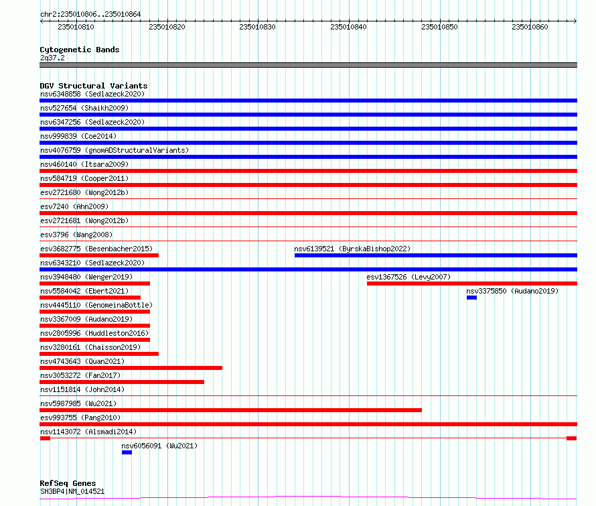Click the blue nsv6343210 variant bar
This screenshot has height=506, width=596.
coord(308,269)
